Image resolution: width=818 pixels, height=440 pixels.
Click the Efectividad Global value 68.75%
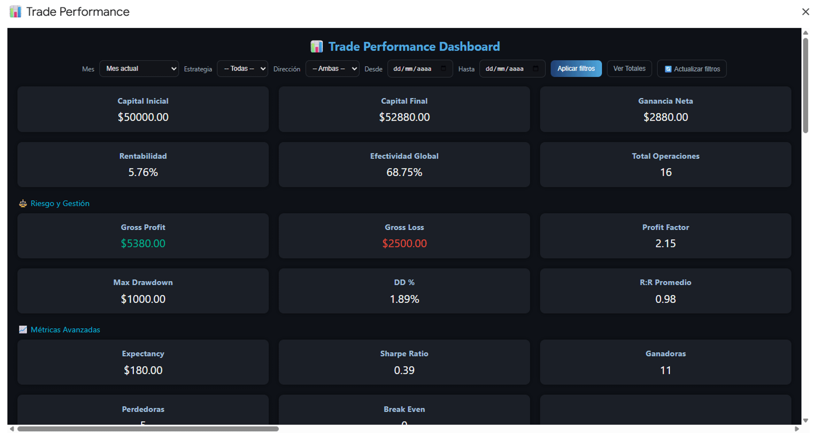pos(404,172)
